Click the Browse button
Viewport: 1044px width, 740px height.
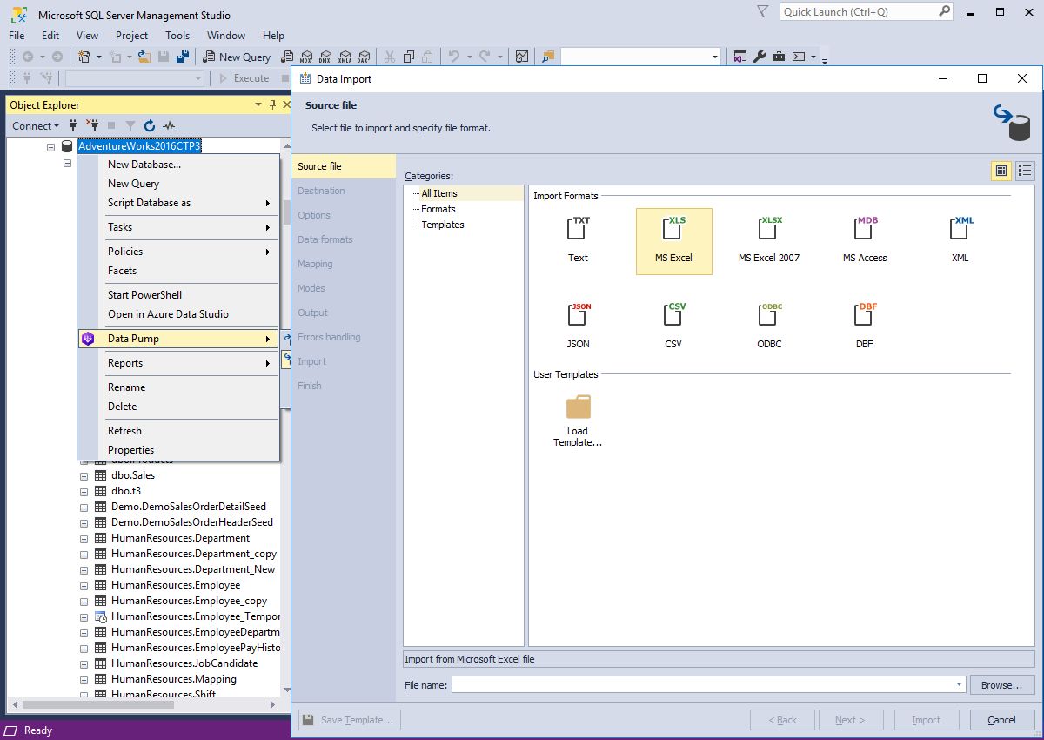(1001, 685)
